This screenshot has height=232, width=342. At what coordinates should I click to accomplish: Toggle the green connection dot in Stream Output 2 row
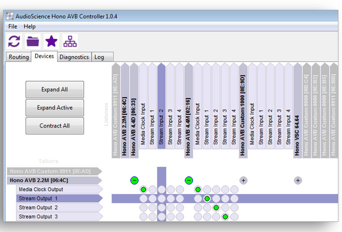216,207
